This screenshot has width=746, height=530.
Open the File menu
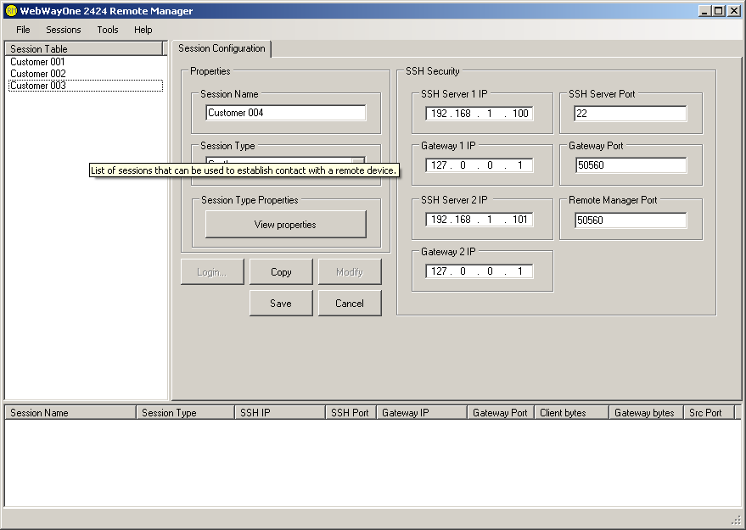(23, 30)
